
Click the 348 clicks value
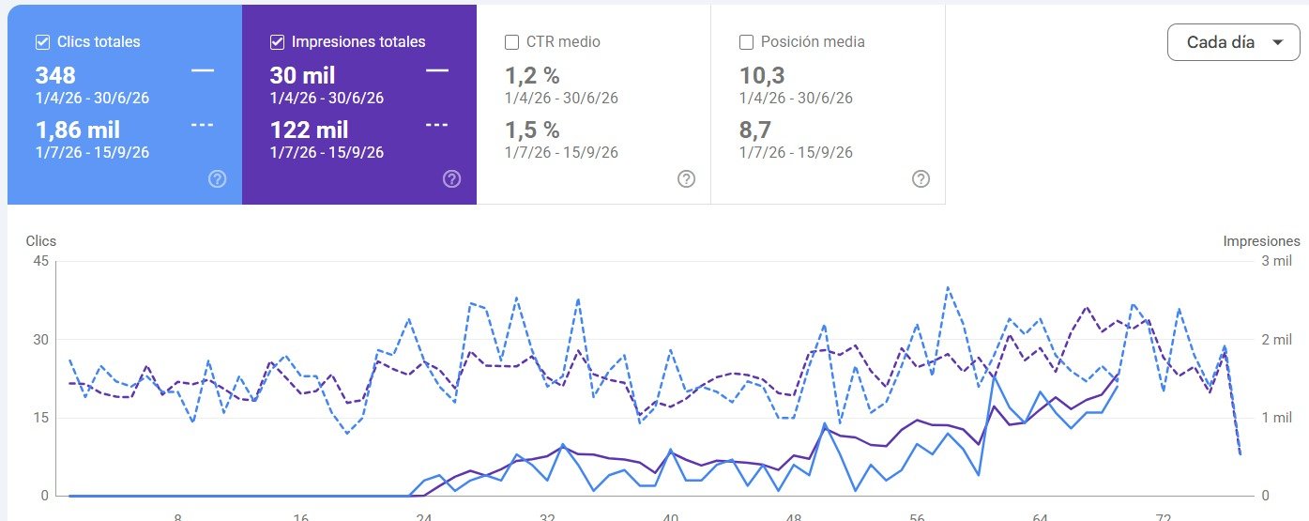tap(55, 76)
